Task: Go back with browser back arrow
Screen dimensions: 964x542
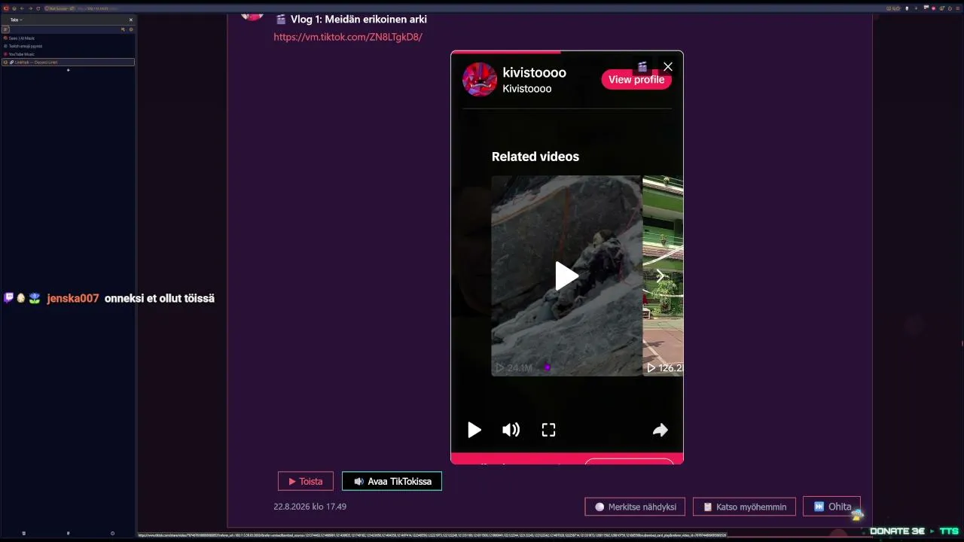Action: 22,8
